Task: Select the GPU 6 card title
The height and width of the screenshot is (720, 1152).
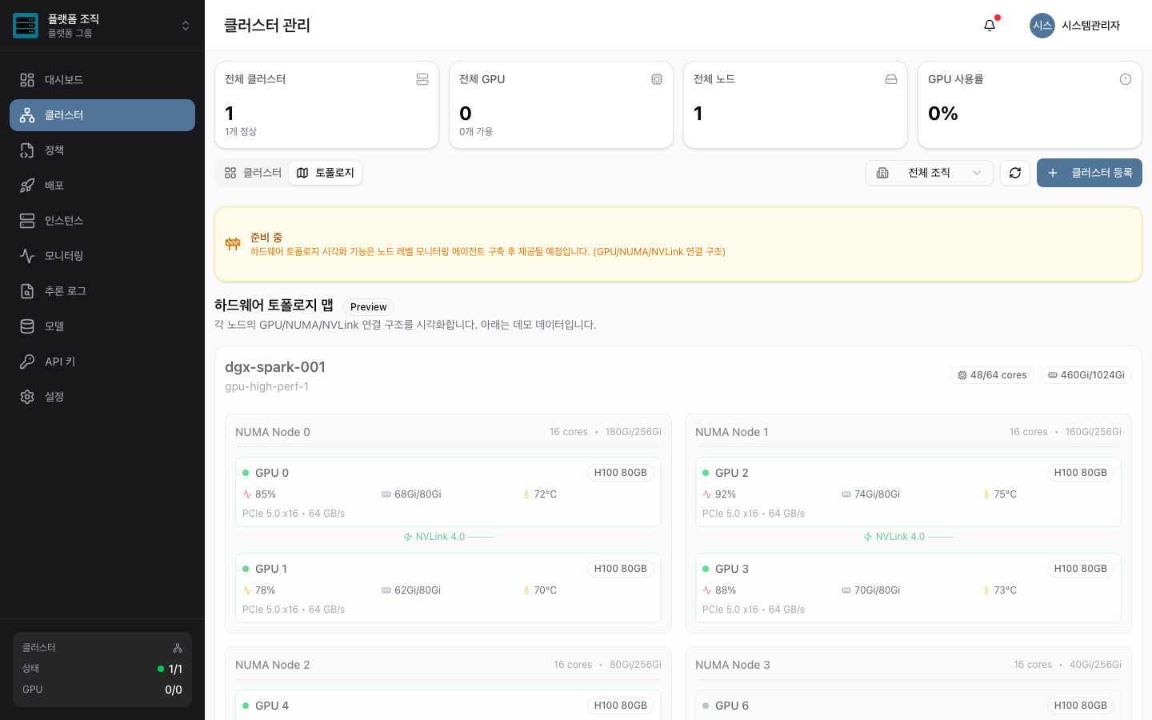Action: tap(732, 706)
